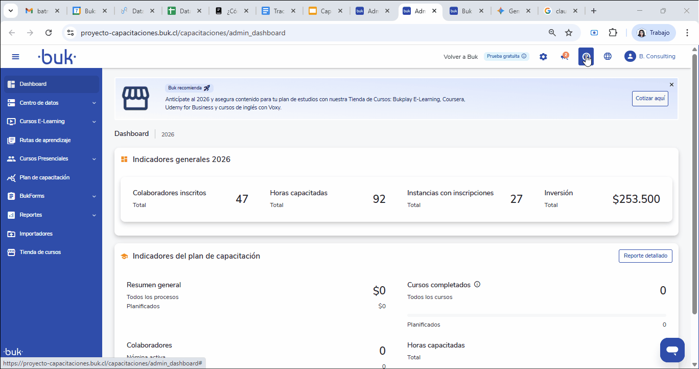
Task: Open the Reporte detallado button
Action: (645, 256)
